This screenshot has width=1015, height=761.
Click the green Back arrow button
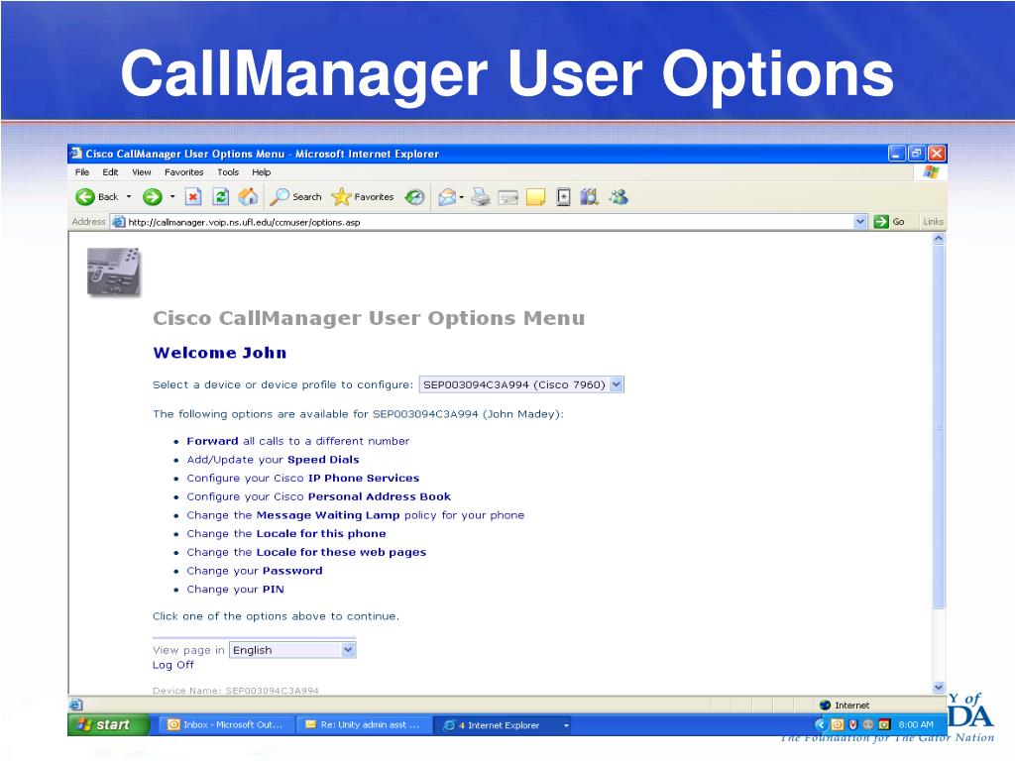pos(85,197)
